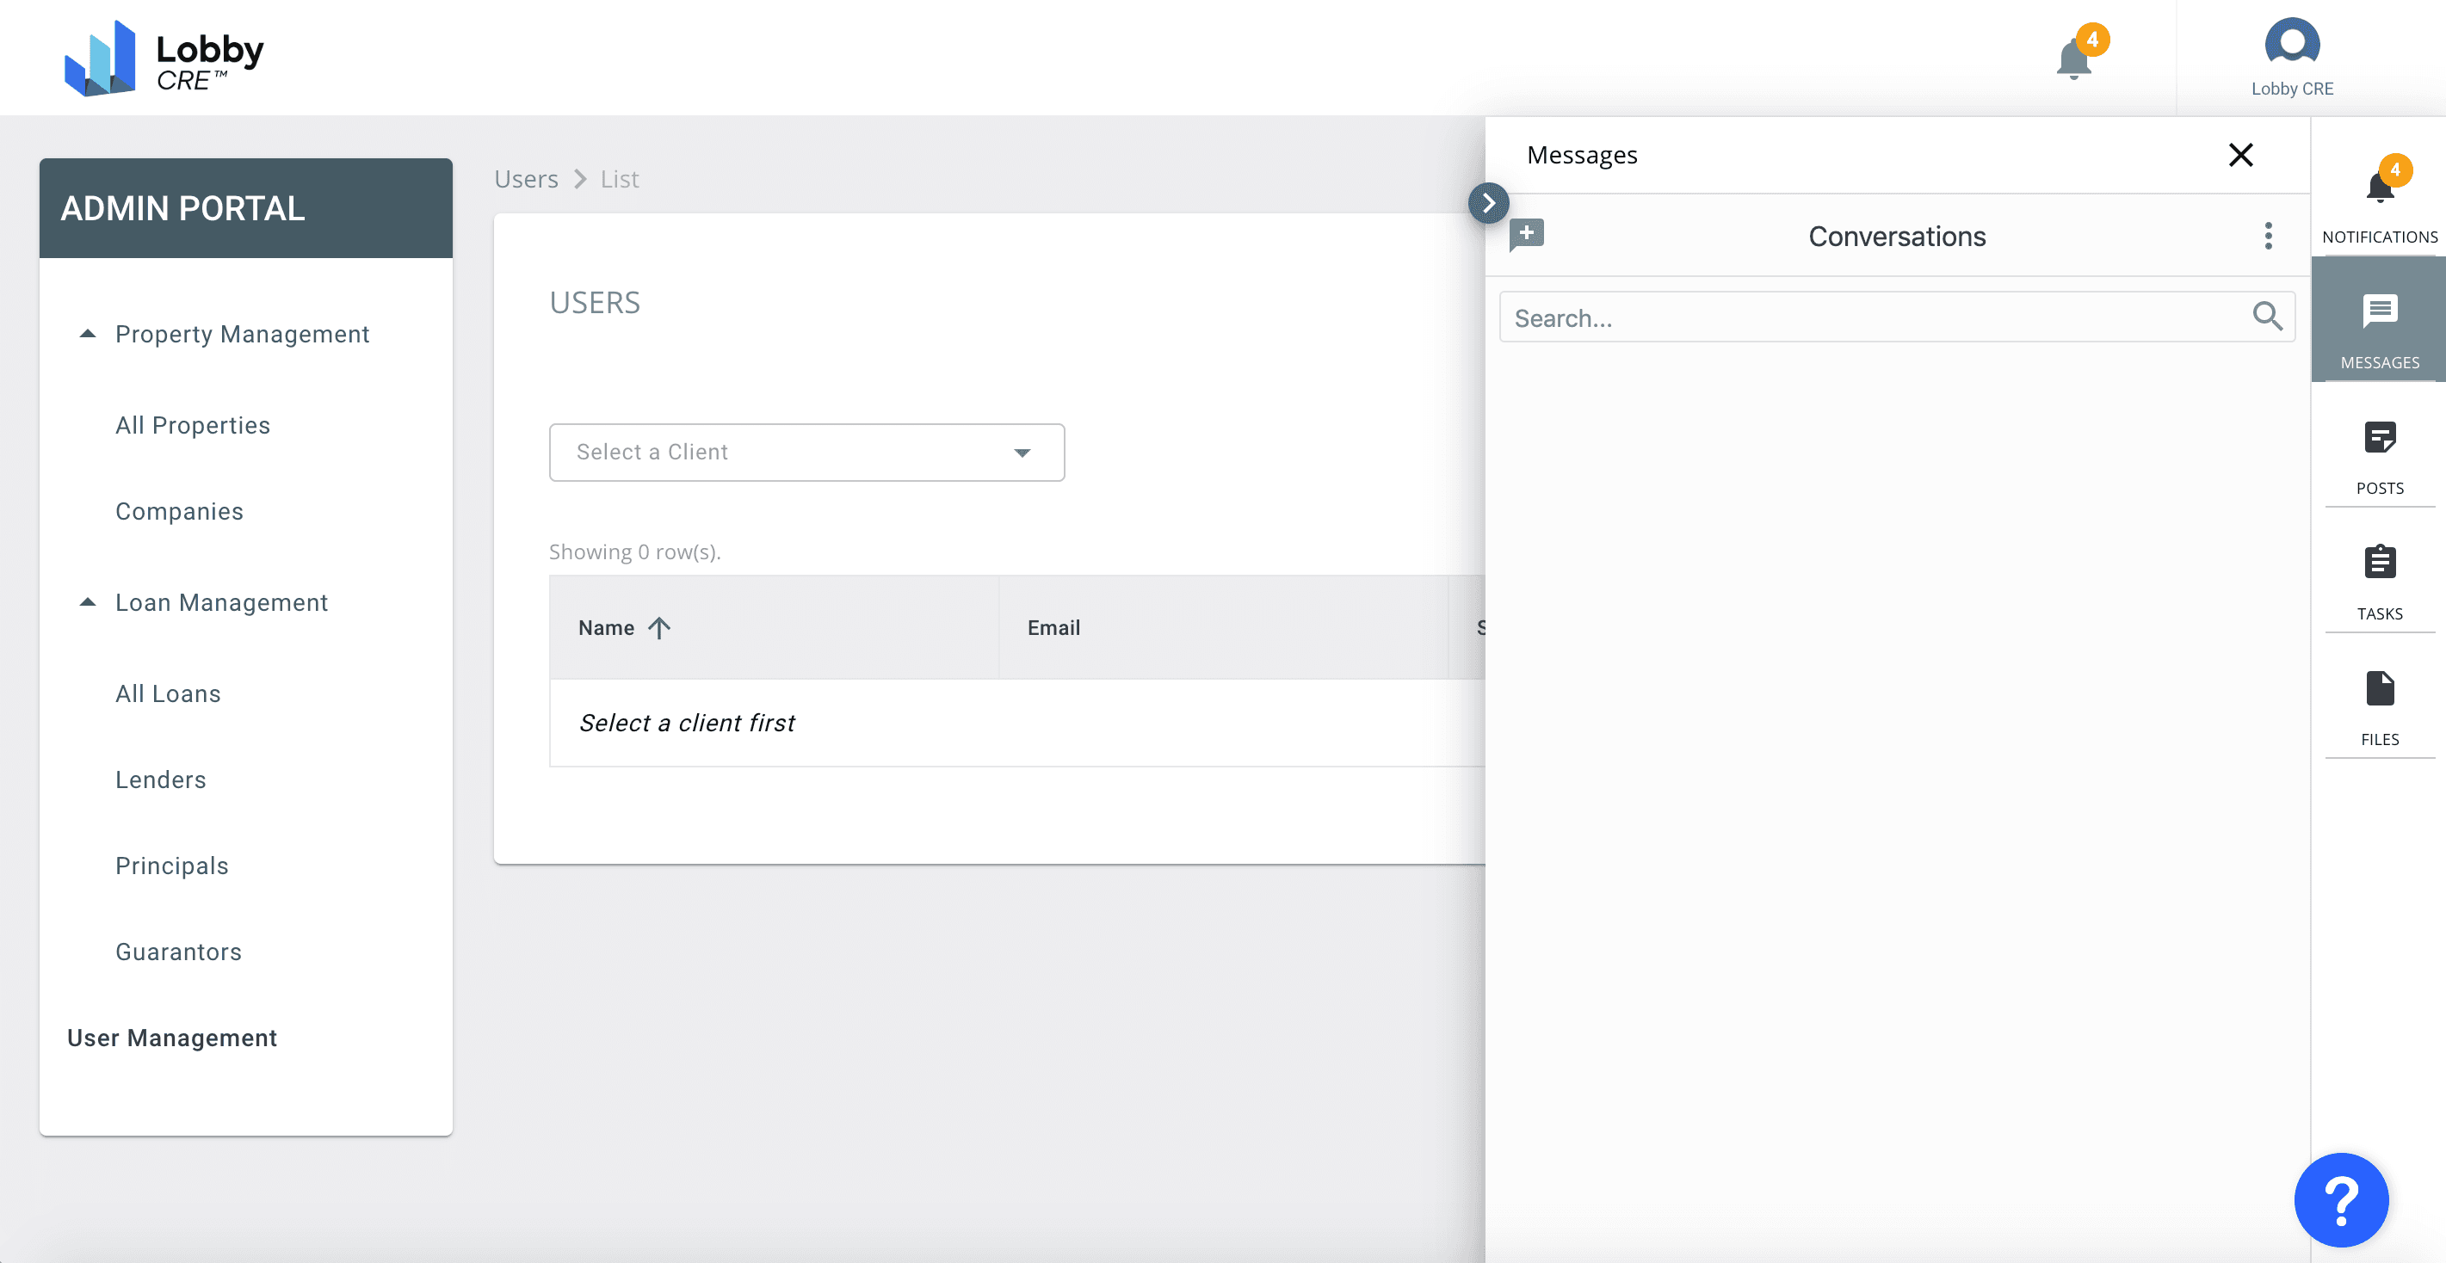Collapse the Loan Management section
2446x1263 pixels.
88,602
